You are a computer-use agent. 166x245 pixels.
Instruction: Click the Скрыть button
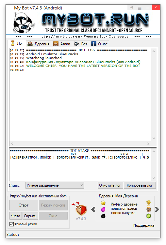(x=30, y=216)
